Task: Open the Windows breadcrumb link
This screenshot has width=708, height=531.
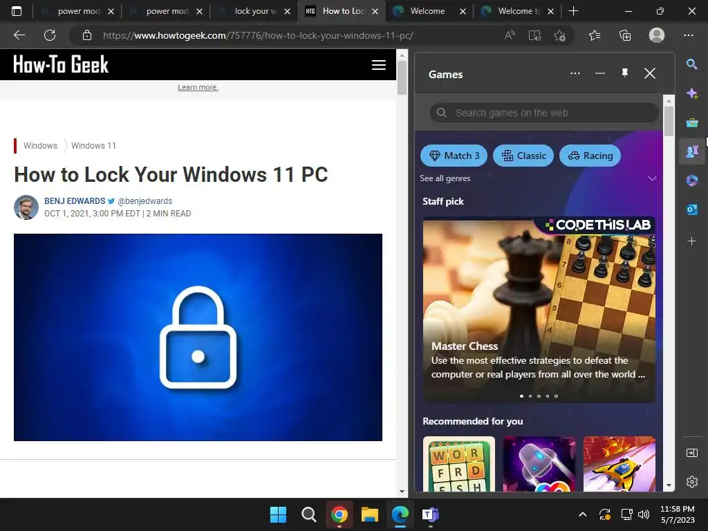Action: (40, 145)
